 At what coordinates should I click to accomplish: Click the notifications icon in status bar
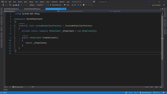coord(164,93)
